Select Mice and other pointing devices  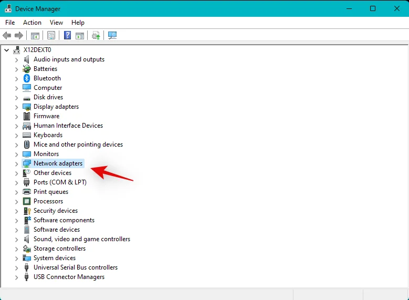78,144
